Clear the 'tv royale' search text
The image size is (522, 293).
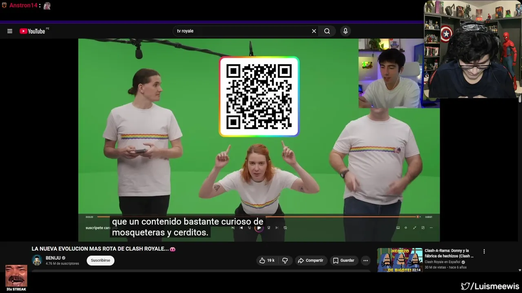pos(314,31)
